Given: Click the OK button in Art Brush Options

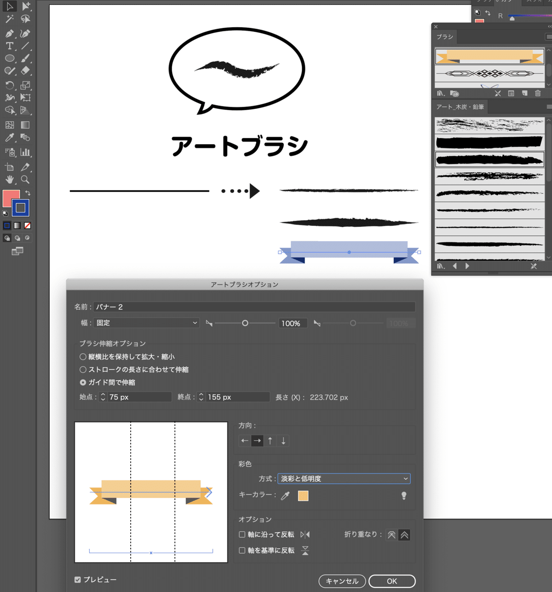Looking at the screenshot, I should [391, 581].
